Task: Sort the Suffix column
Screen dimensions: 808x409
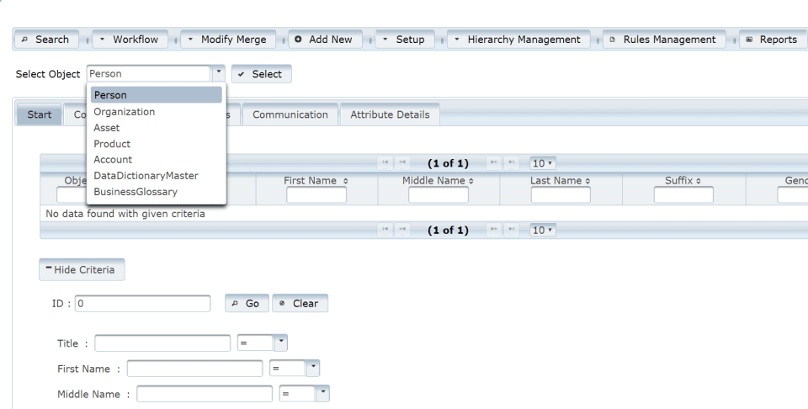Action: (x=699, y=181)
